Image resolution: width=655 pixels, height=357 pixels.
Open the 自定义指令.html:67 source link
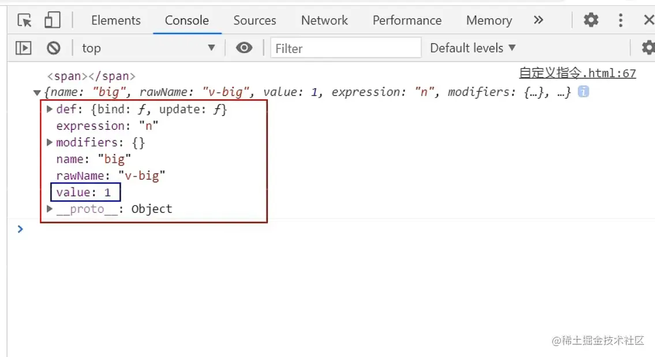tap(577, 73)
